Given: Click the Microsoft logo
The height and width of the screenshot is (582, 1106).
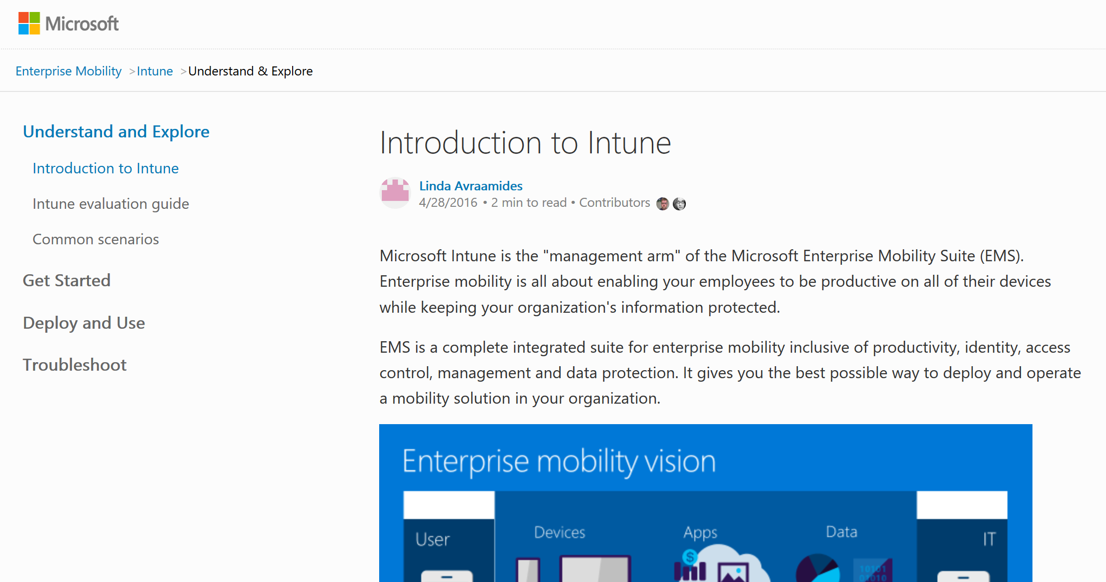Looking at the screenshot, I should [x=69, y=23].
